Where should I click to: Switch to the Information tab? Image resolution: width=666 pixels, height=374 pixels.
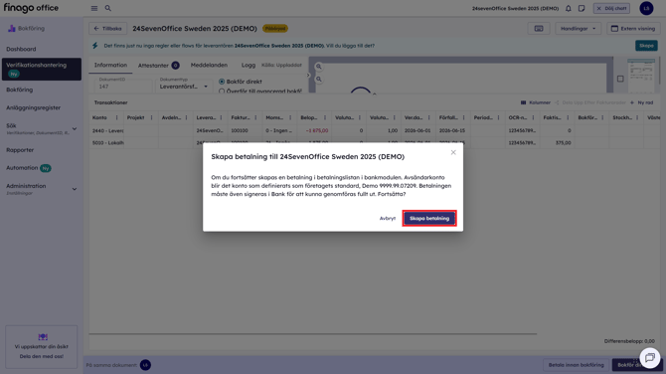110,65
